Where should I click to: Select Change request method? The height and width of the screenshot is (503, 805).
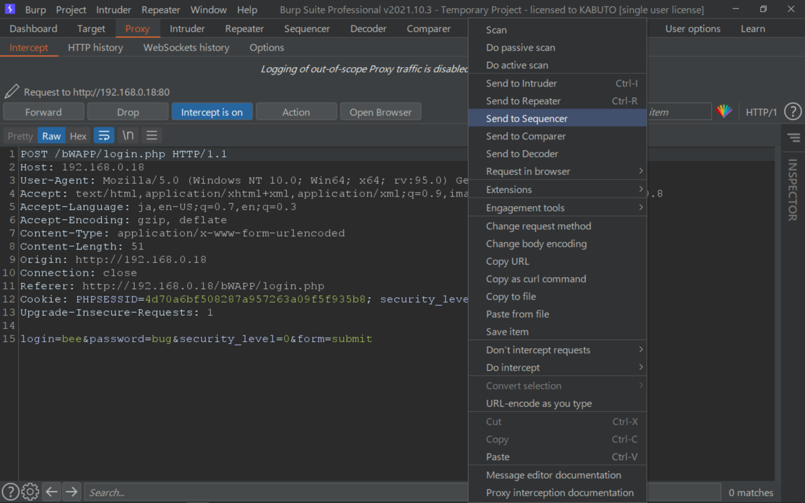[557, 226]
